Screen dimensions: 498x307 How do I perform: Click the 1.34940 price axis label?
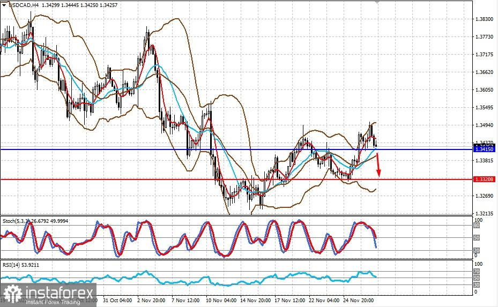pyautogui.click(x=485, y=125)
